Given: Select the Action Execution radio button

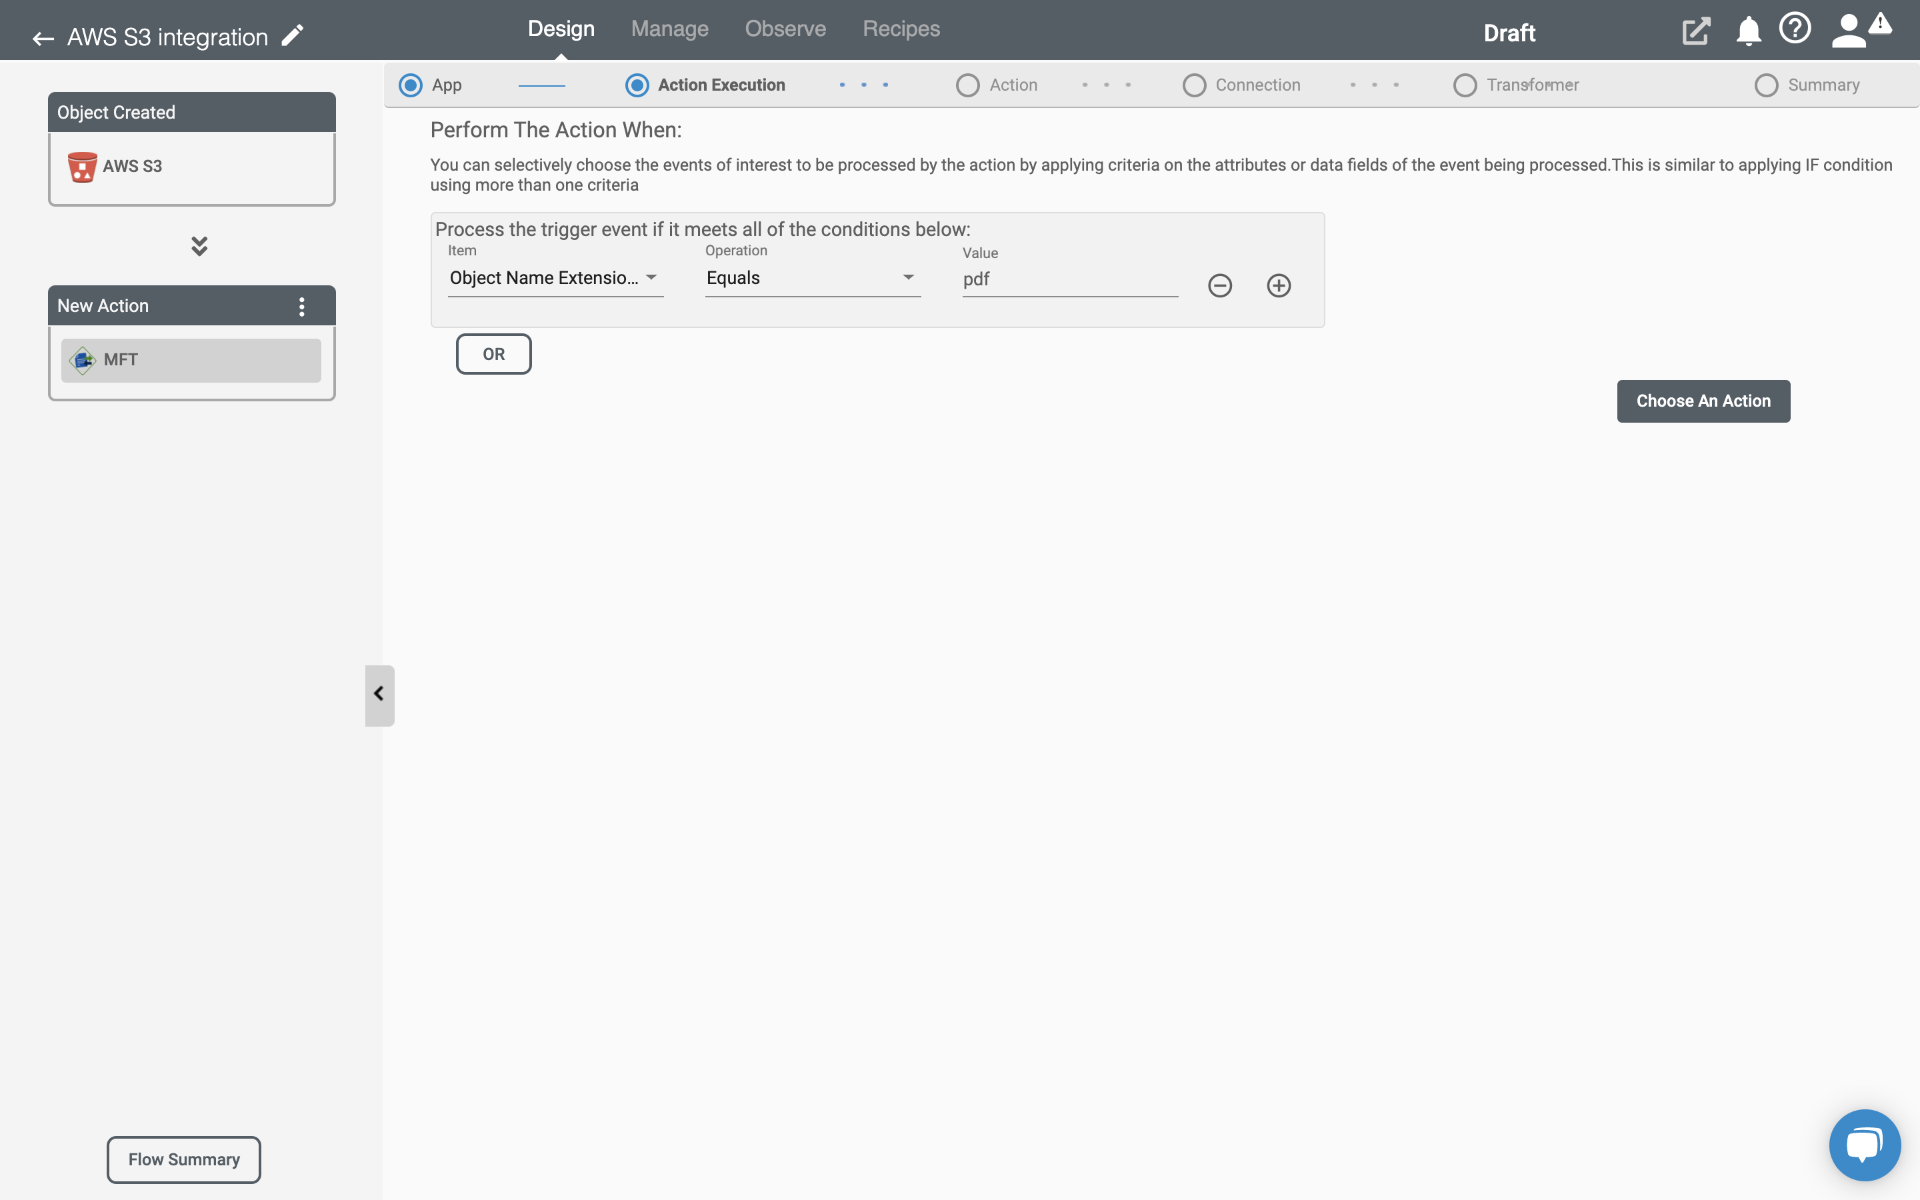Looking at the screenshot, I should (x=635, y=84).
